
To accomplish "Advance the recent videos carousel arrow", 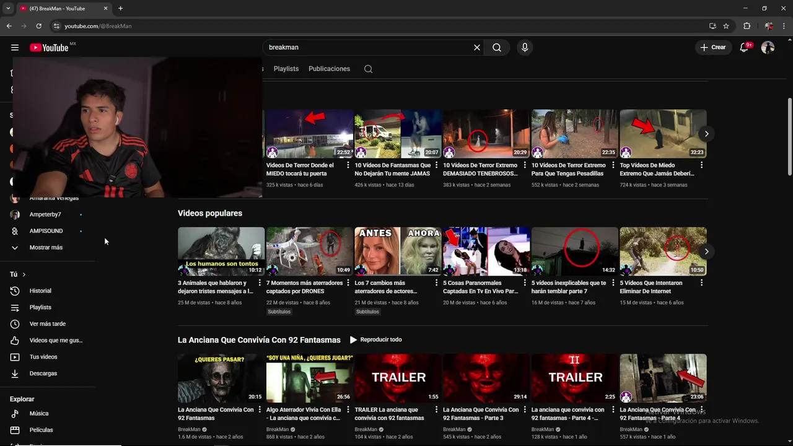I will (706, 134).
